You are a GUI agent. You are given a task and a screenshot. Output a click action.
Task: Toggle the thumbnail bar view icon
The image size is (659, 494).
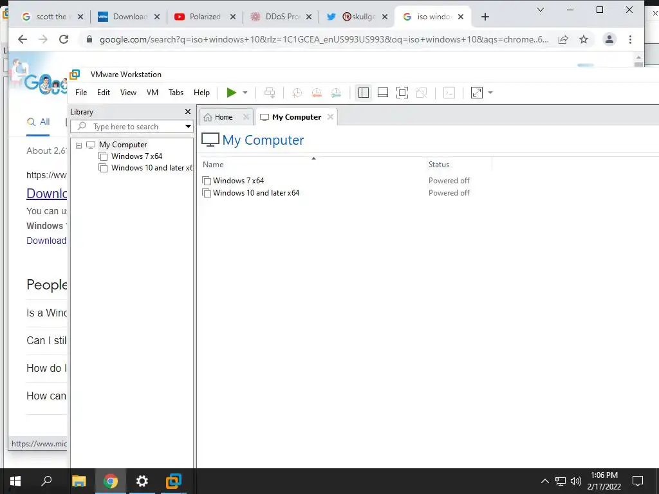[383, 93]
